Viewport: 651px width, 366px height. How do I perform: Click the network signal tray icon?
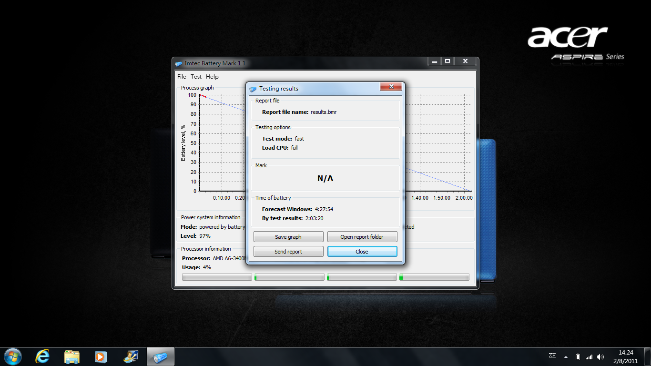589,357
